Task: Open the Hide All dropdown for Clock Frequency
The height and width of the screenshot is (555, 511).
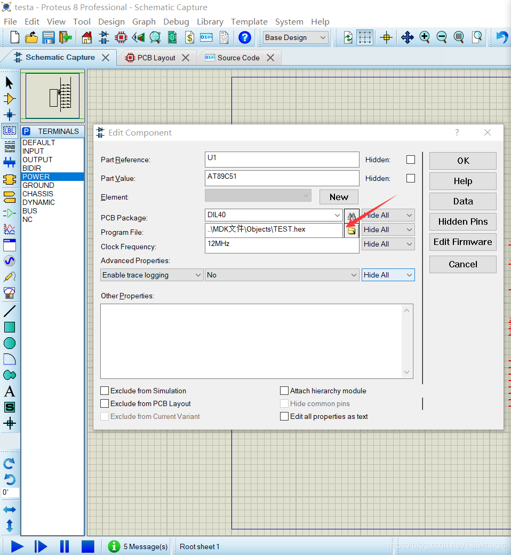Action: (388, 244)
